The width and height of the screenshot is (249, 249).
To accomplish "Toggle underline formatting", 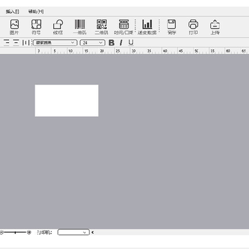I will [x=131, y=43].
